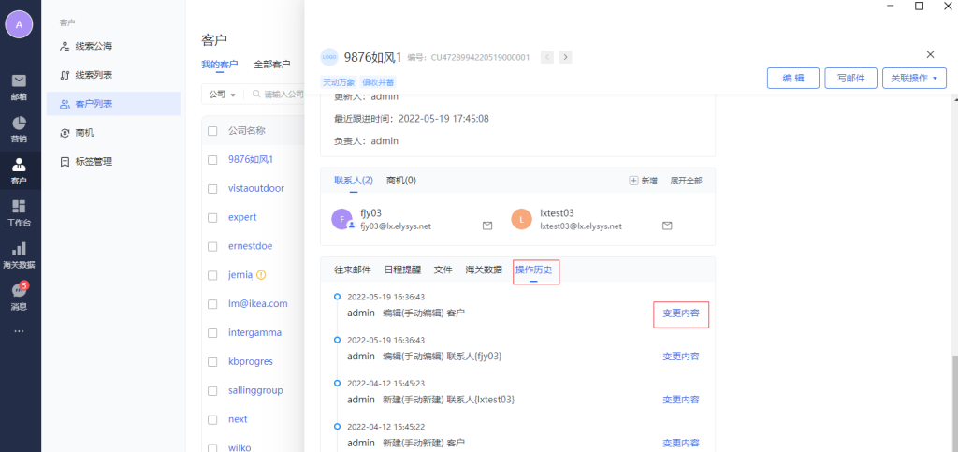Select the checkbox for expert row
This screenshot has height=452, width=958.
pyautogui.click(x=212, y=217)
